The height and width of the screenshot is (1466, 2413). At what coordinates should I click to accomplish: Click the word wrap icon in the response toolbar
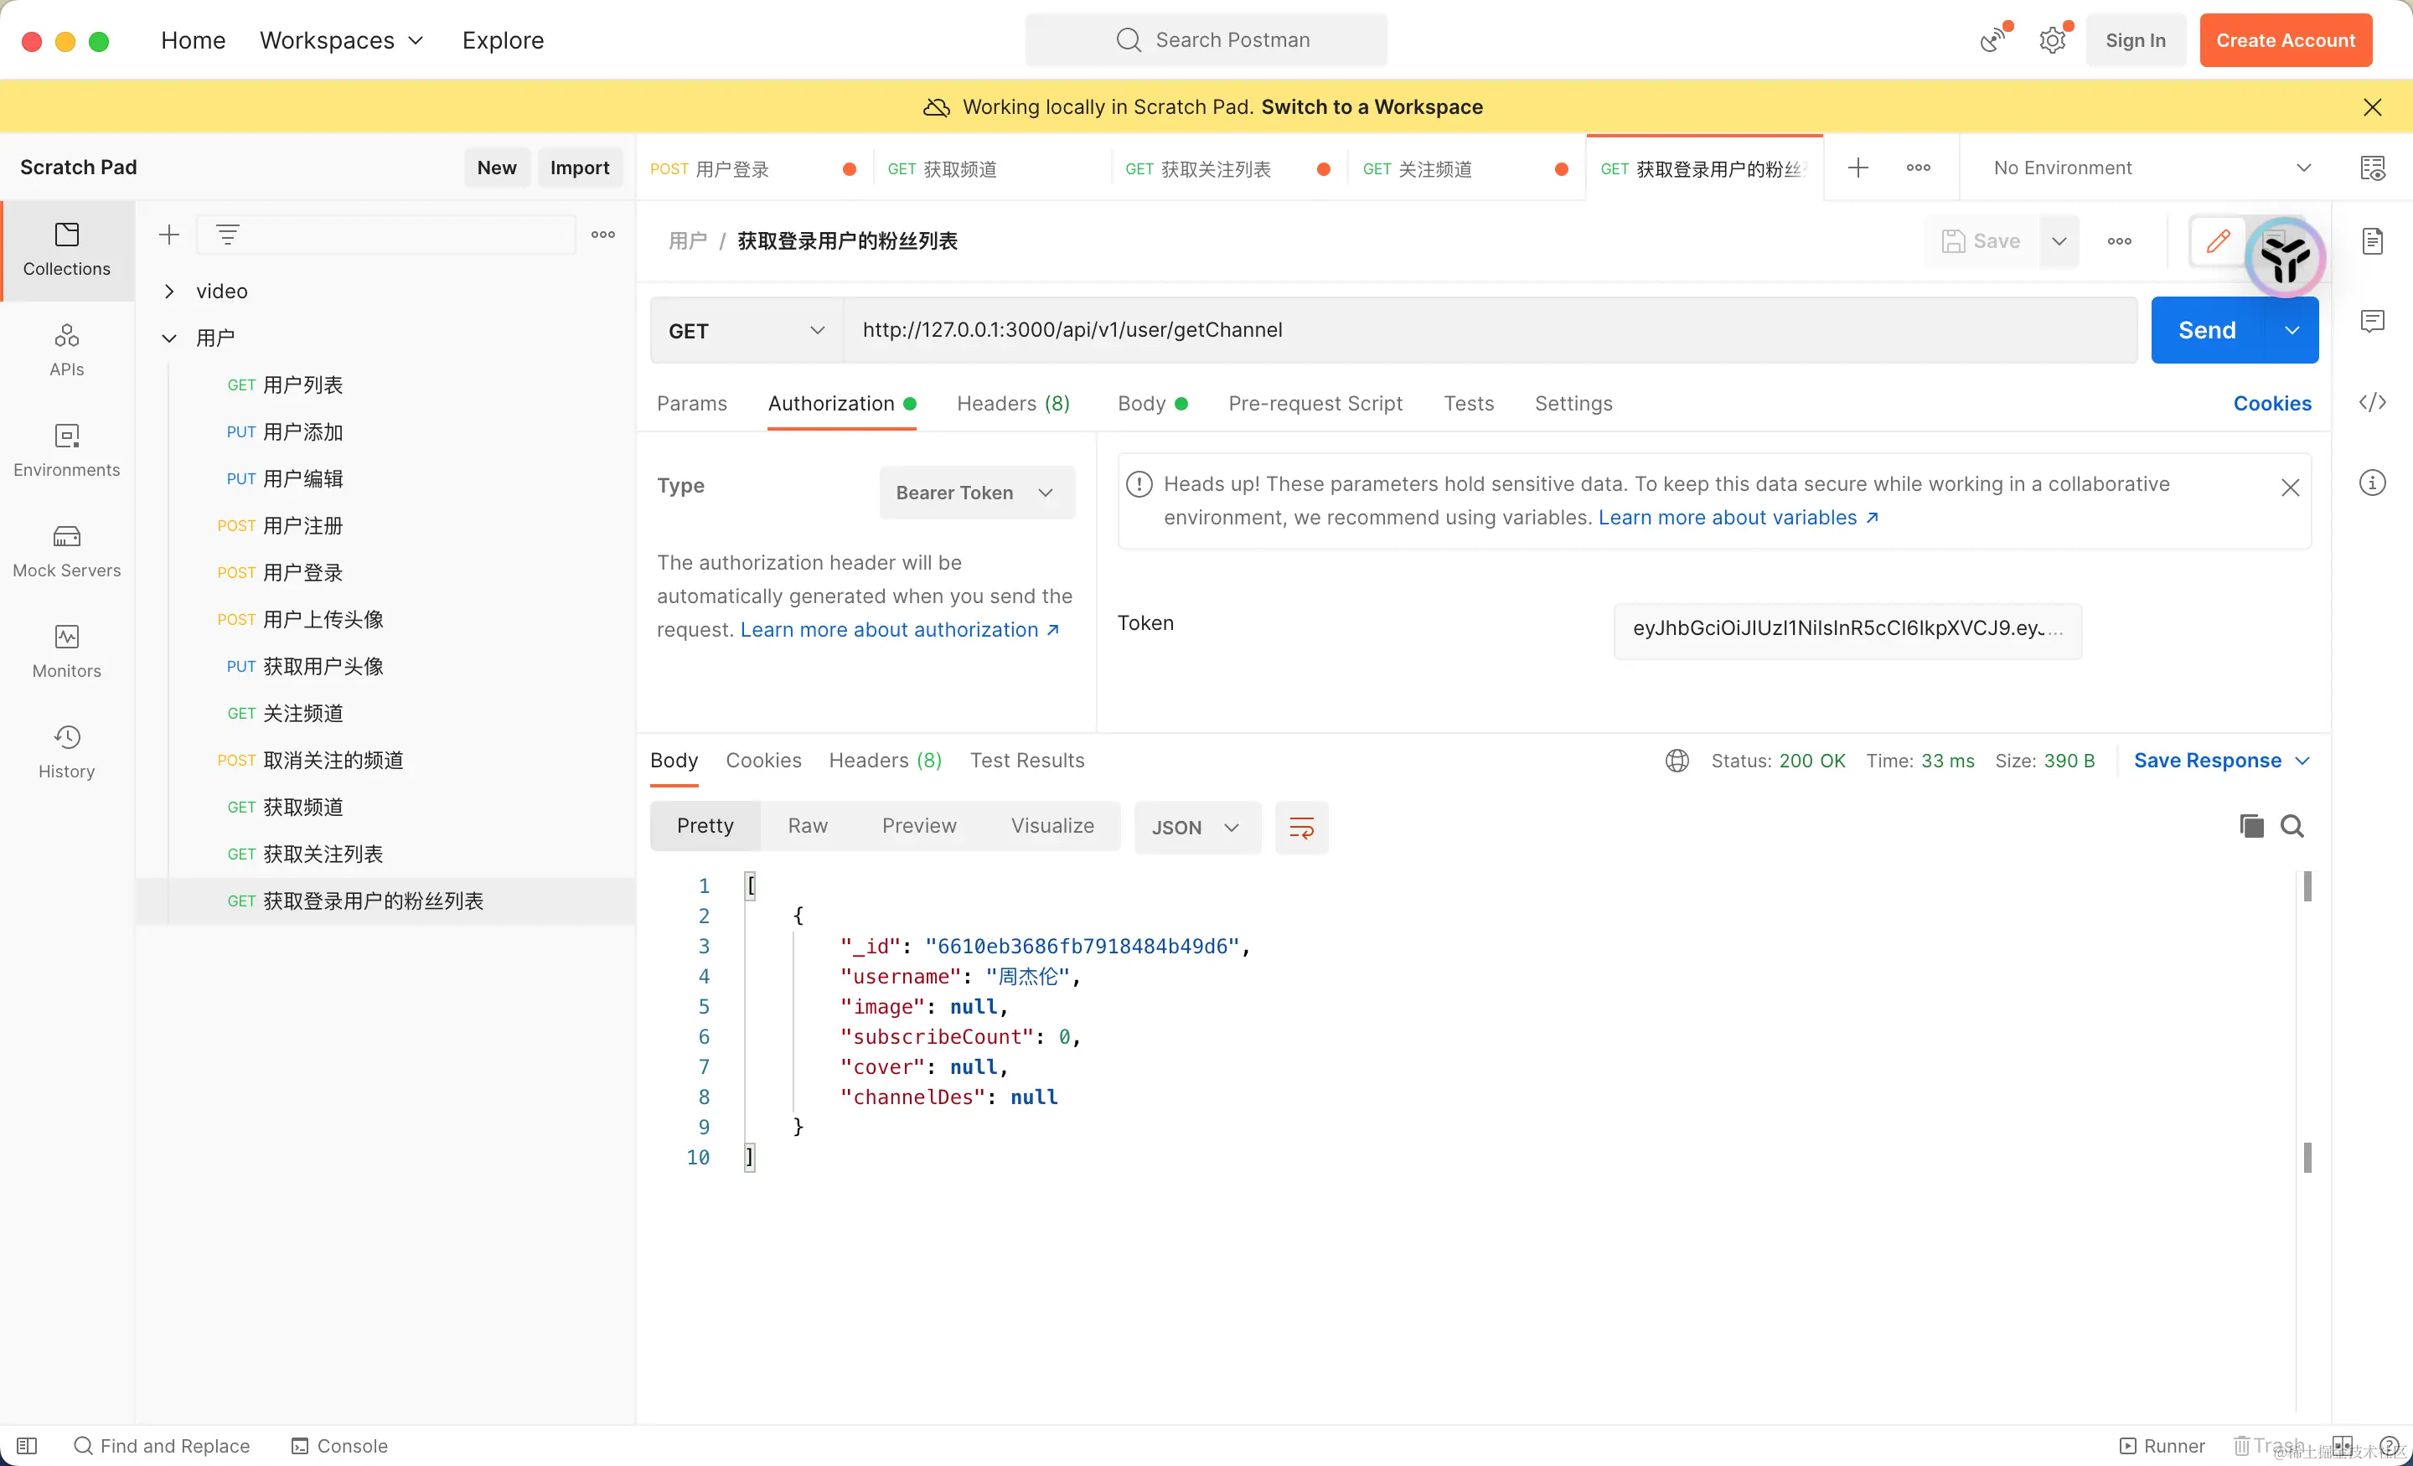point(1300,828)
